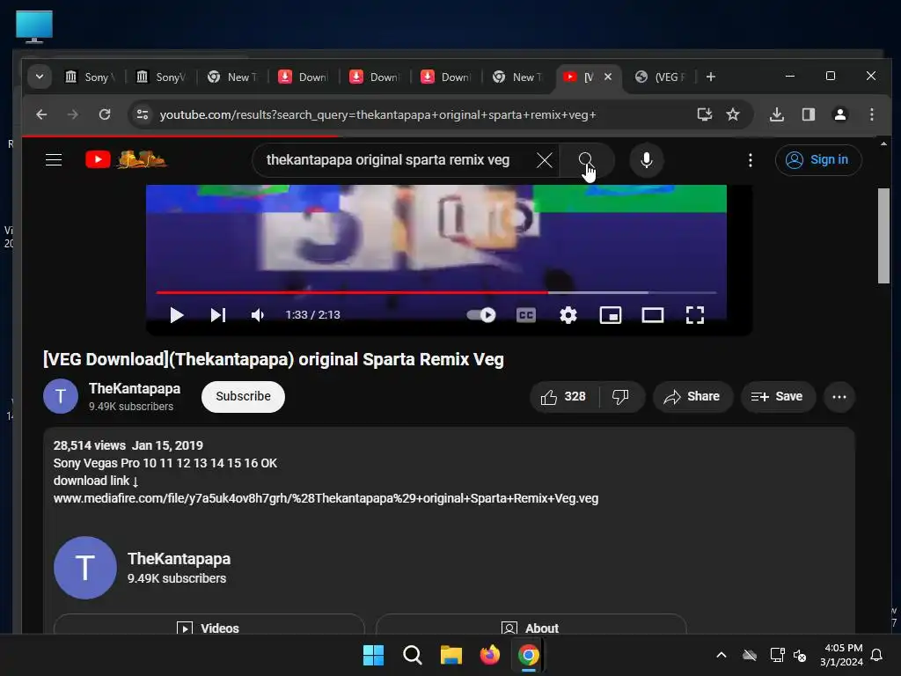The width and height of the screenshot is (901, 676).
Task: Switch to first Downl tab
Action: pyautogui.click(x=304, y=77)
